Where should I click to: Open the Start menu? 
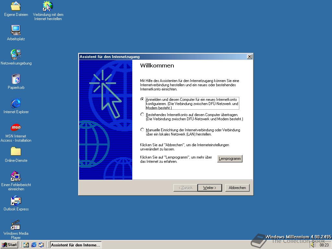(x=9, y=245)
